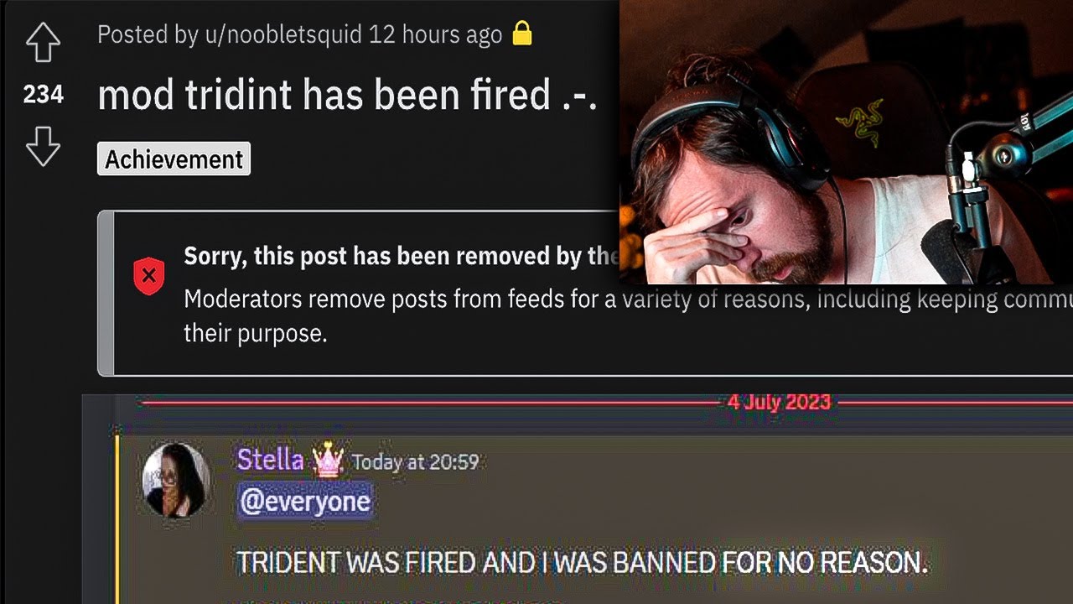Click the 4 July 2023 date divider
1073x604 pixels.
tap(779, 402)
